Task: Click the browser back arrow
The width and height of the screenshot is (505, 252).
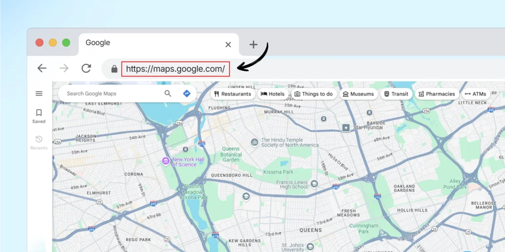Action: [42, 68]
